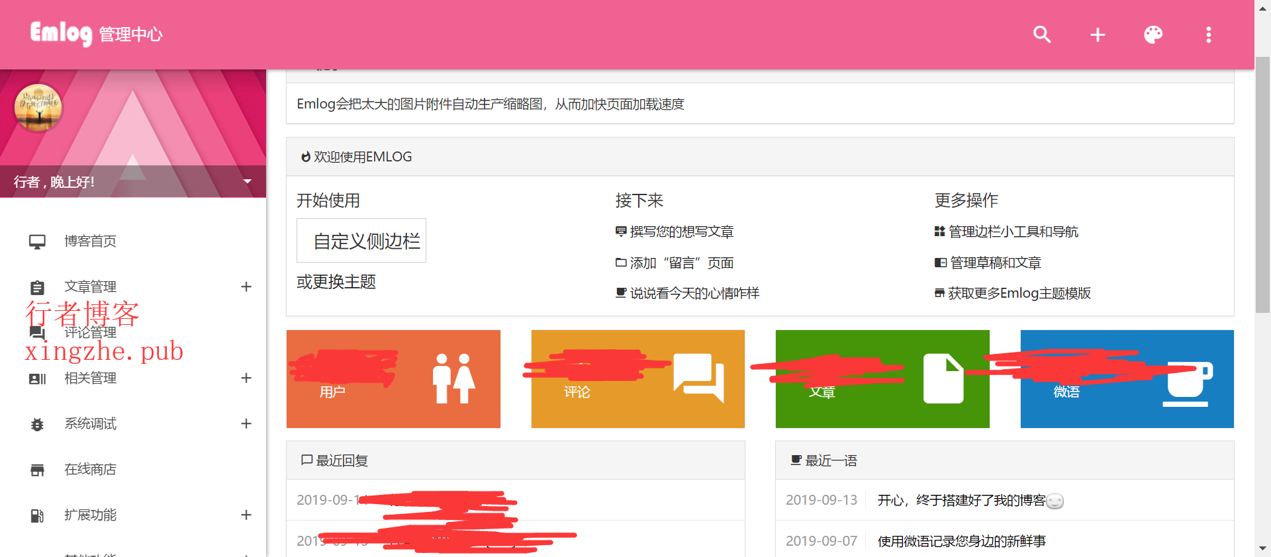
Task: Select the text 使用微语记录您身边的新鲜事
Action: (x=962, y=541)
